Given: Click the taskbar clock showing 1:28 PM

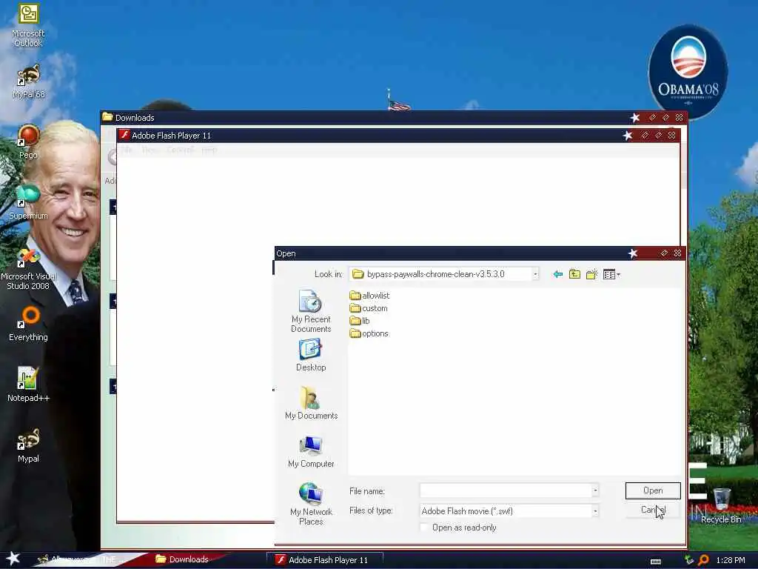Looking at the screenshot, I should point(731,560).
